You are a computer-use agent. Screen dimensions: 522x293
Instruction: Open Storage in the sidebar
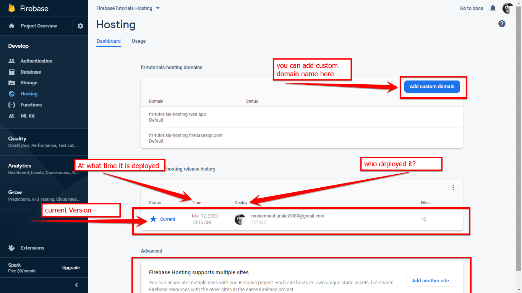pos(29,83)
